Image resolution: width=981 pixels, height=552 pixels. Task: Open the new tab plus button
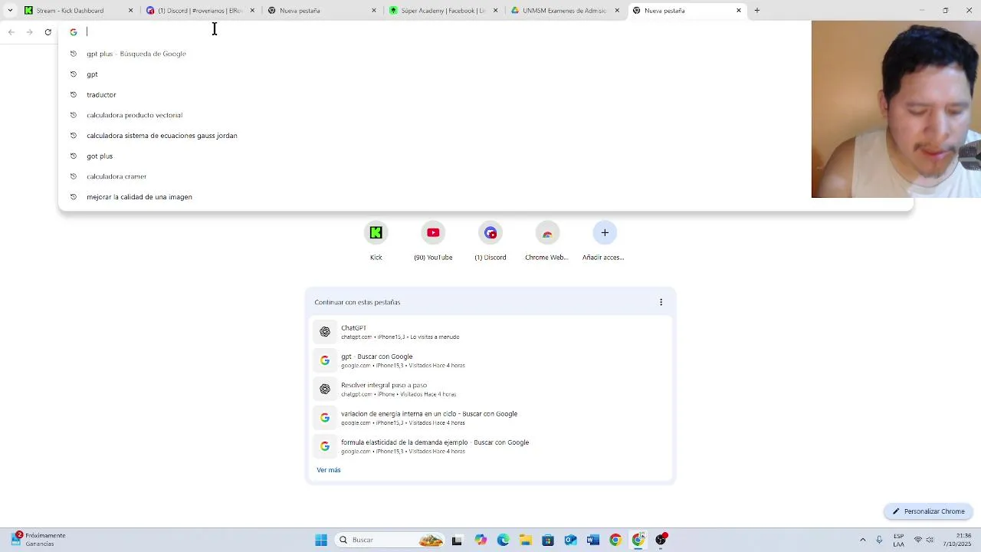(x=756, y=11)
